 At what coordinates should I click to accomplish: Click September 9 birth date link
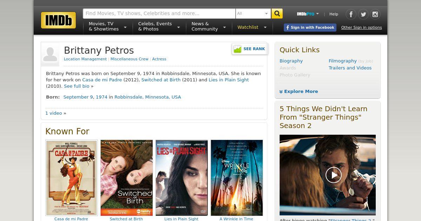[78, 97]
